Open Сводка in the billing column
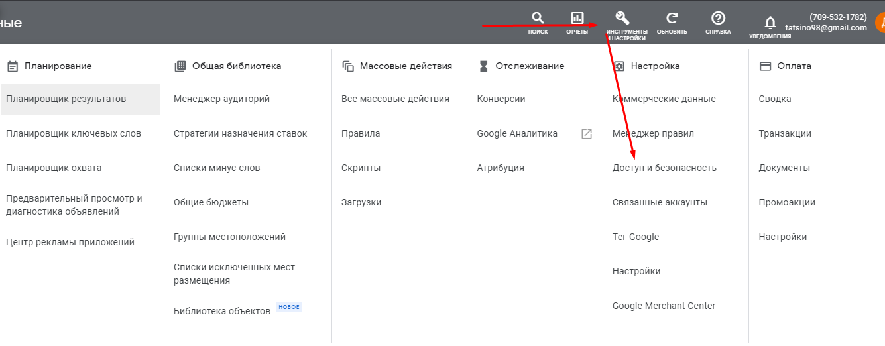 click(774, 99)
